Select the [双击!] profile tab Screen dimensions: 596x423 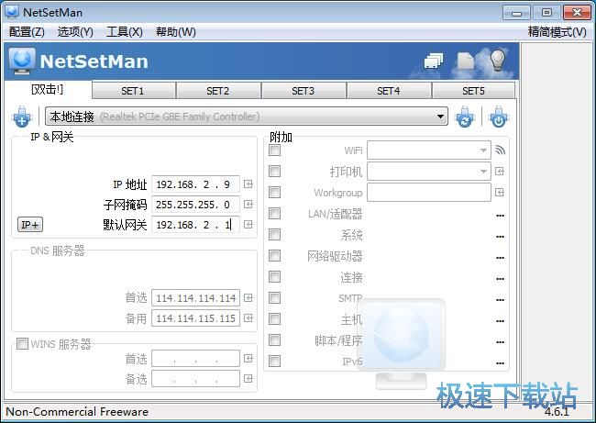coord(48,90)
